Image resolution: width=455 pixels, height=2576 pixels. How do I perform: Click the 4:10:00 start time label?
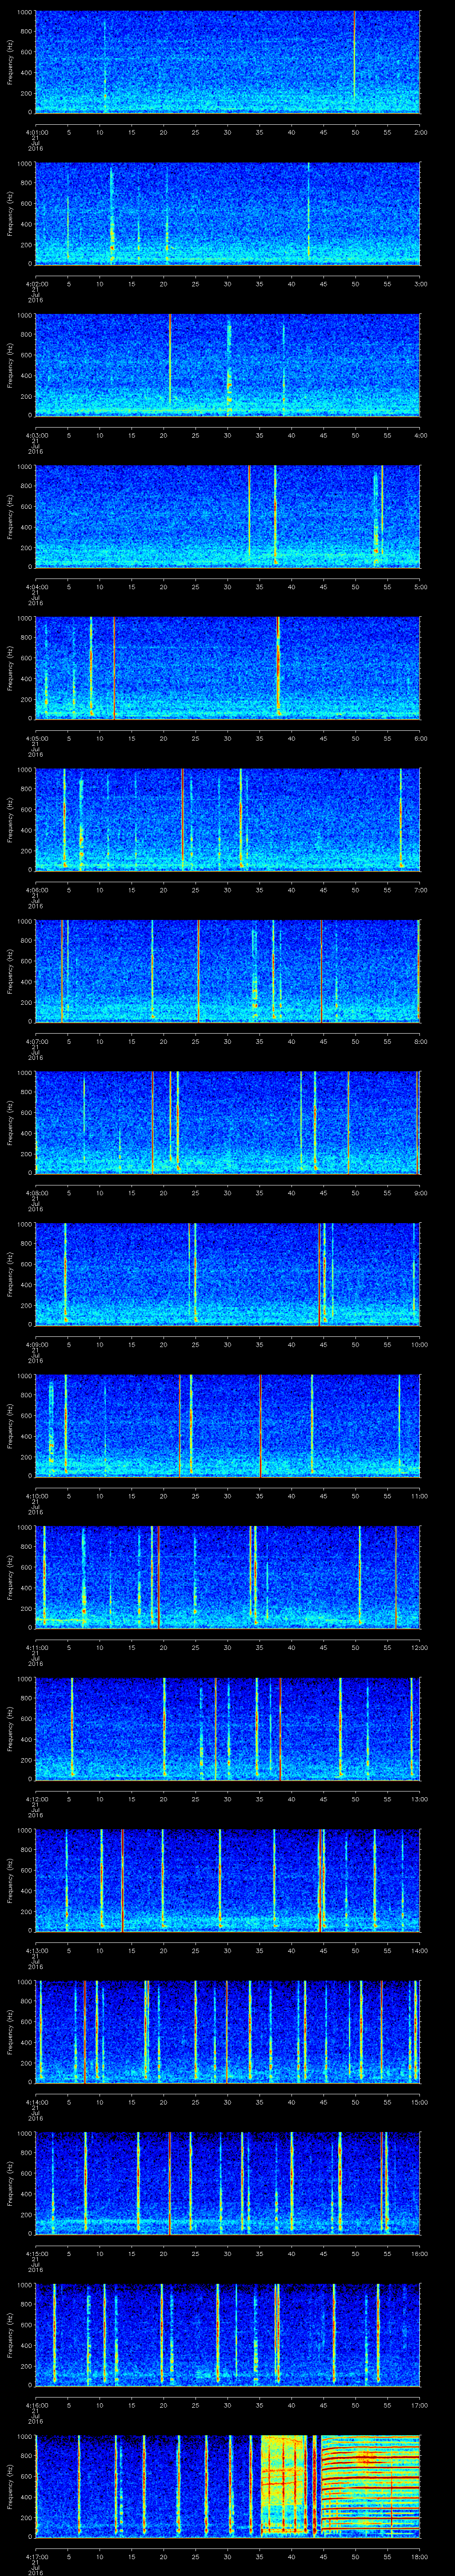37,1495
